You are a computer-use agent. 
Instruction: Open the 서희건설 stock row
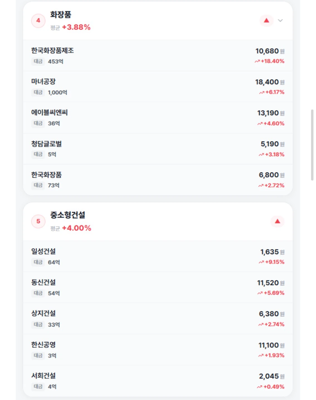158,381
